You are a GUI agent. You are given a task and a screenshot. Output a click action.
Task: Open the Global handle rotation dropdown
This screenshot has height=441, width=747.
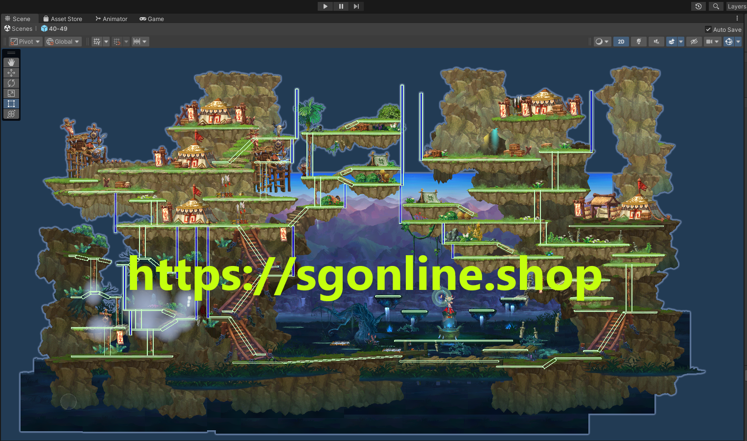(63, 42)
